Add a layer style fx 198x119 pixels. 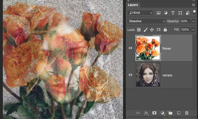coord(146,113)
